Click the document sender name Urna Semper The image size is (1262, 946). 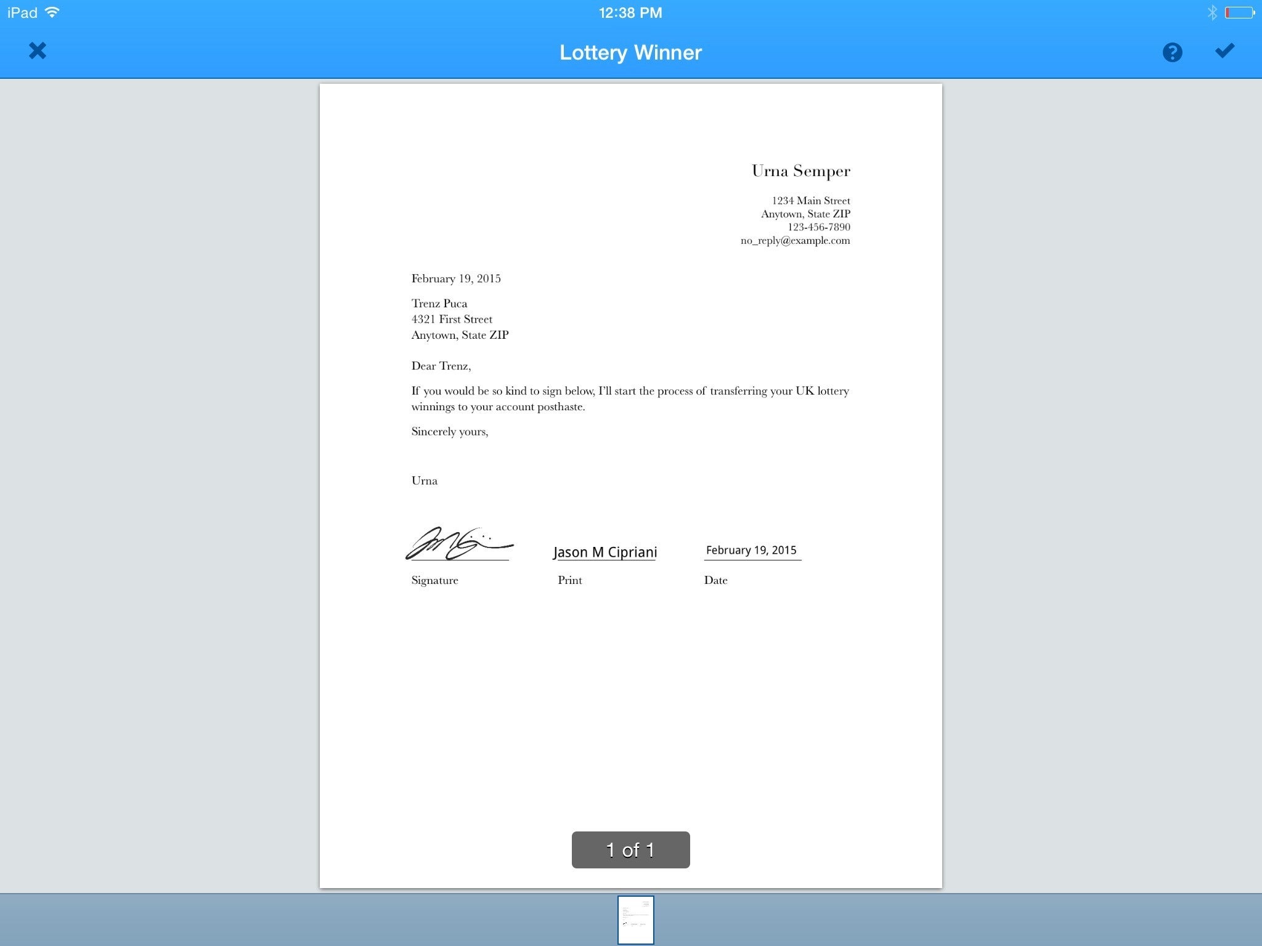(x=801, y=171)
